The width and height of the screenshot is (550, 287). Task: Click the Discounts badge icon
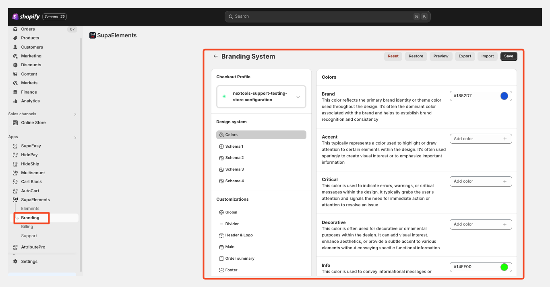(x=15, y=65)
